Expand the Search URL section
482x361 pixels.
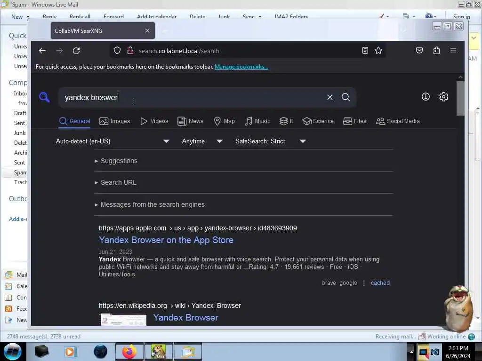pos(116,182)
